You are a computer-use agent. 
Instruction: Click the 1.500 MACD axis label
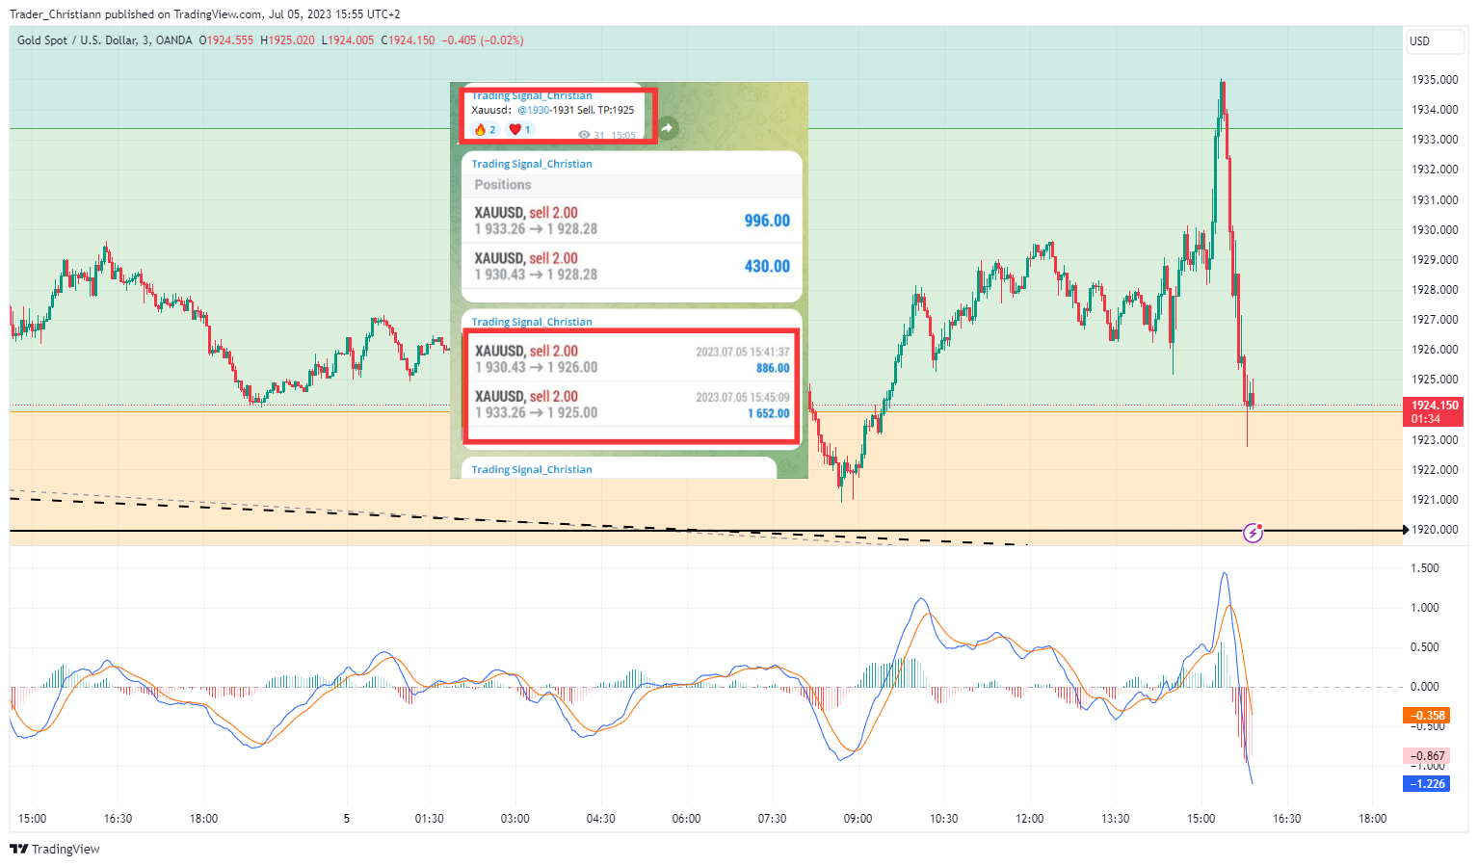click(1425, 568)
